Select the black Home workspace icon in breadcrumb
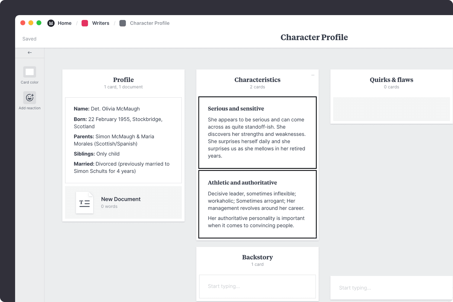453x302 pixels. [51, 23]
